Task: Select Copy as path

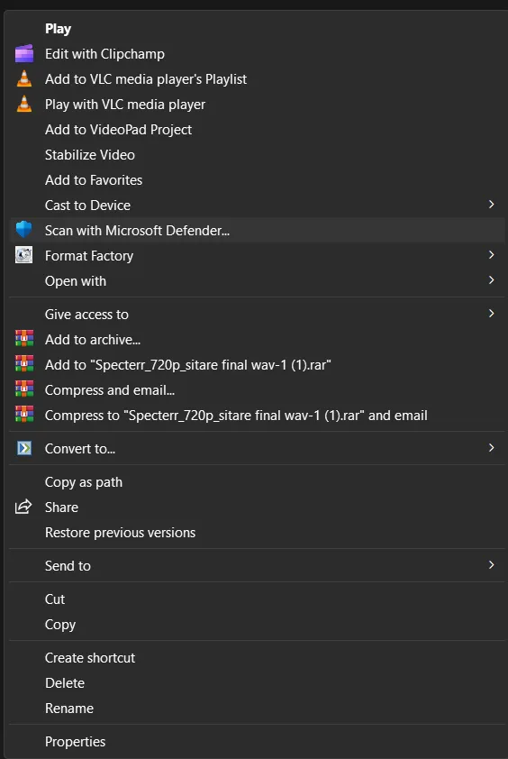Action: (257, 481)
